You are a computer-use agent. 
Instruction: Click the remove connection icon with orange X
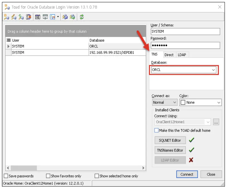[x=28, y=17]
